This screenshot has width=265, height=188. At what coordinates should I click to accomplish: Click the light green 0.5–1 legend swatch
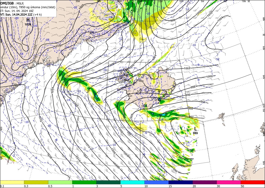[x=60, y=182]
